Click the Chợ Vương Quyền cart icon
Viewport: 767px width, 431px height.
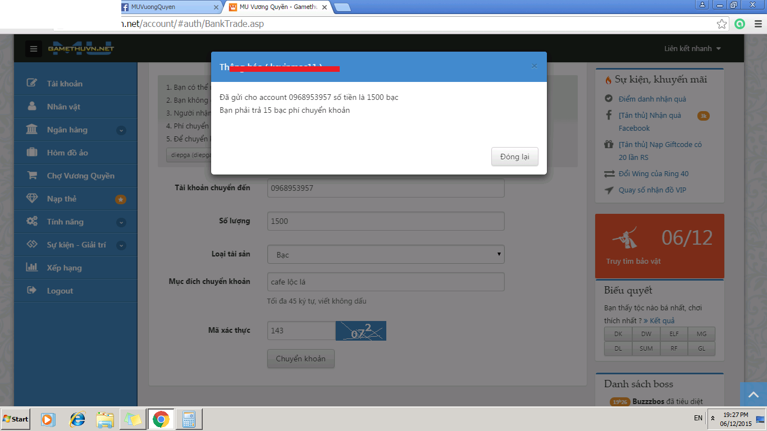point(32,175)
